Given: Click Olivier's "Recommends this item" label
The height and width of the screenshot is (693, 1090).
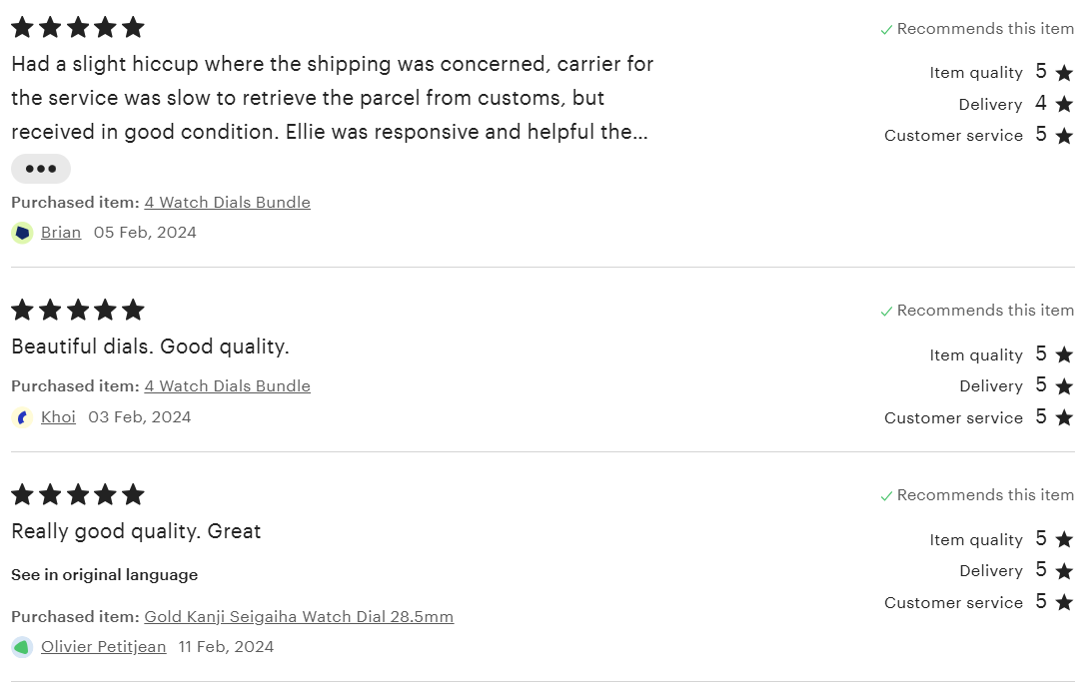Looking at the screenshot, I should tap(985, 495).
